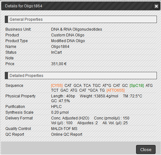Click the Close button
The image size is (161, 155).
pyautogui.click(x=146, y=149)
